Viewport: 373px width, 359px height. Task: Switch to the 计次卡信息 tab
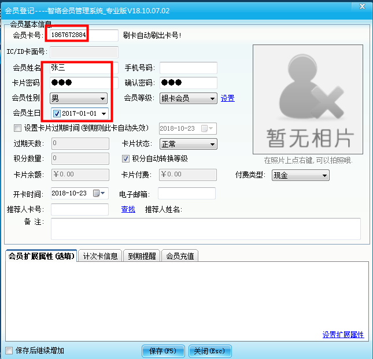tap(101, 256)
